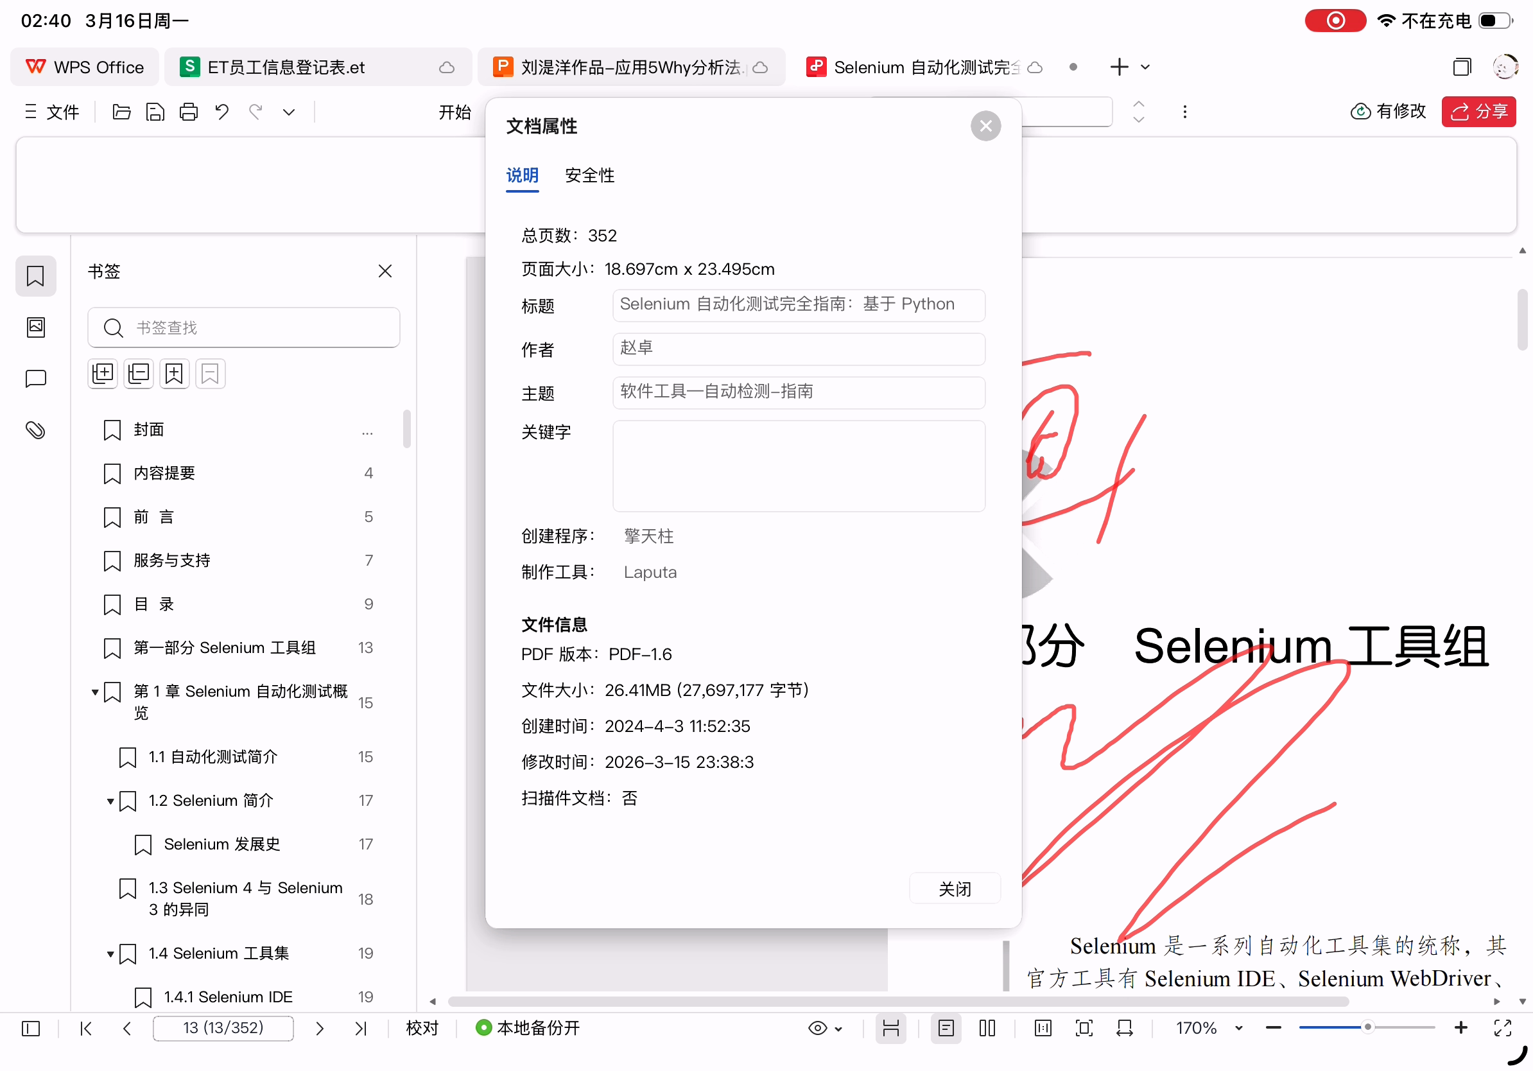Click the red 分享 button
Viewport: 1533px width, 1071px height.
1478,112
